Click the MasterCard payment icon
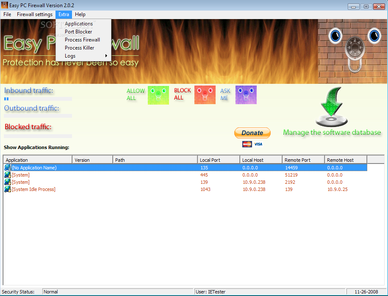Viewport: 388px width, 296px height. point(247,144)
